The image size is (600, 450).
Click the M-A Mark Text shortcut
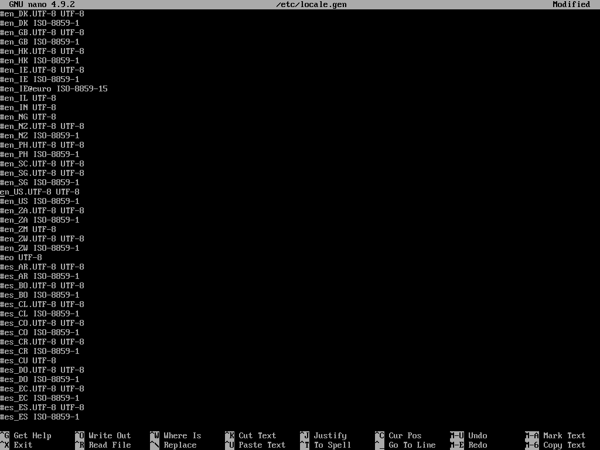[555, 435]
